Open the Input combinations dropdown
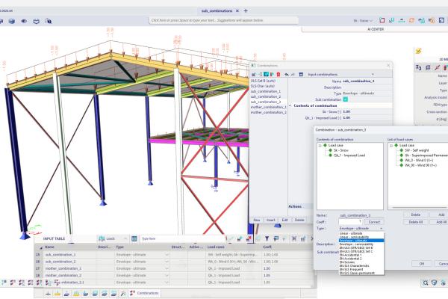Image resolution: width=448 pixels, height=299 pixels. (340, 75)
